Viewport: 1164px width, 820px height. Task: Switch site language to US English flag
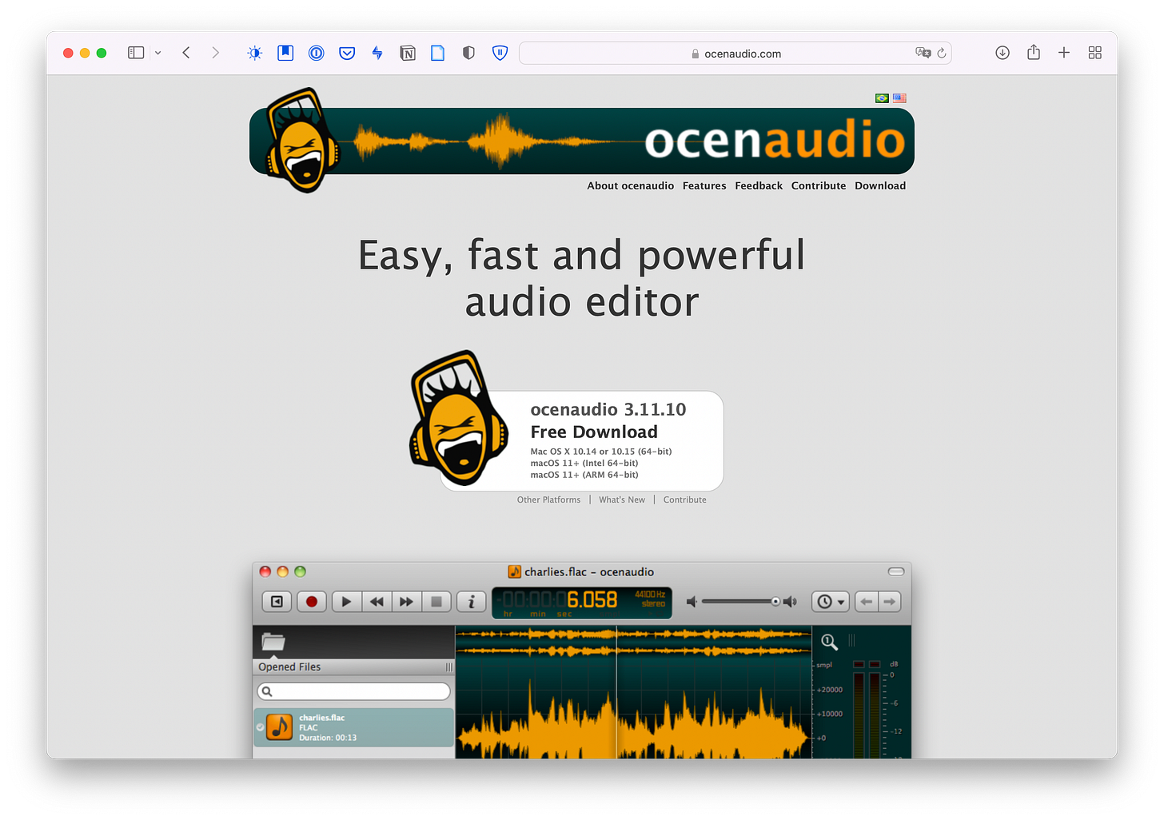pos(899,98)
